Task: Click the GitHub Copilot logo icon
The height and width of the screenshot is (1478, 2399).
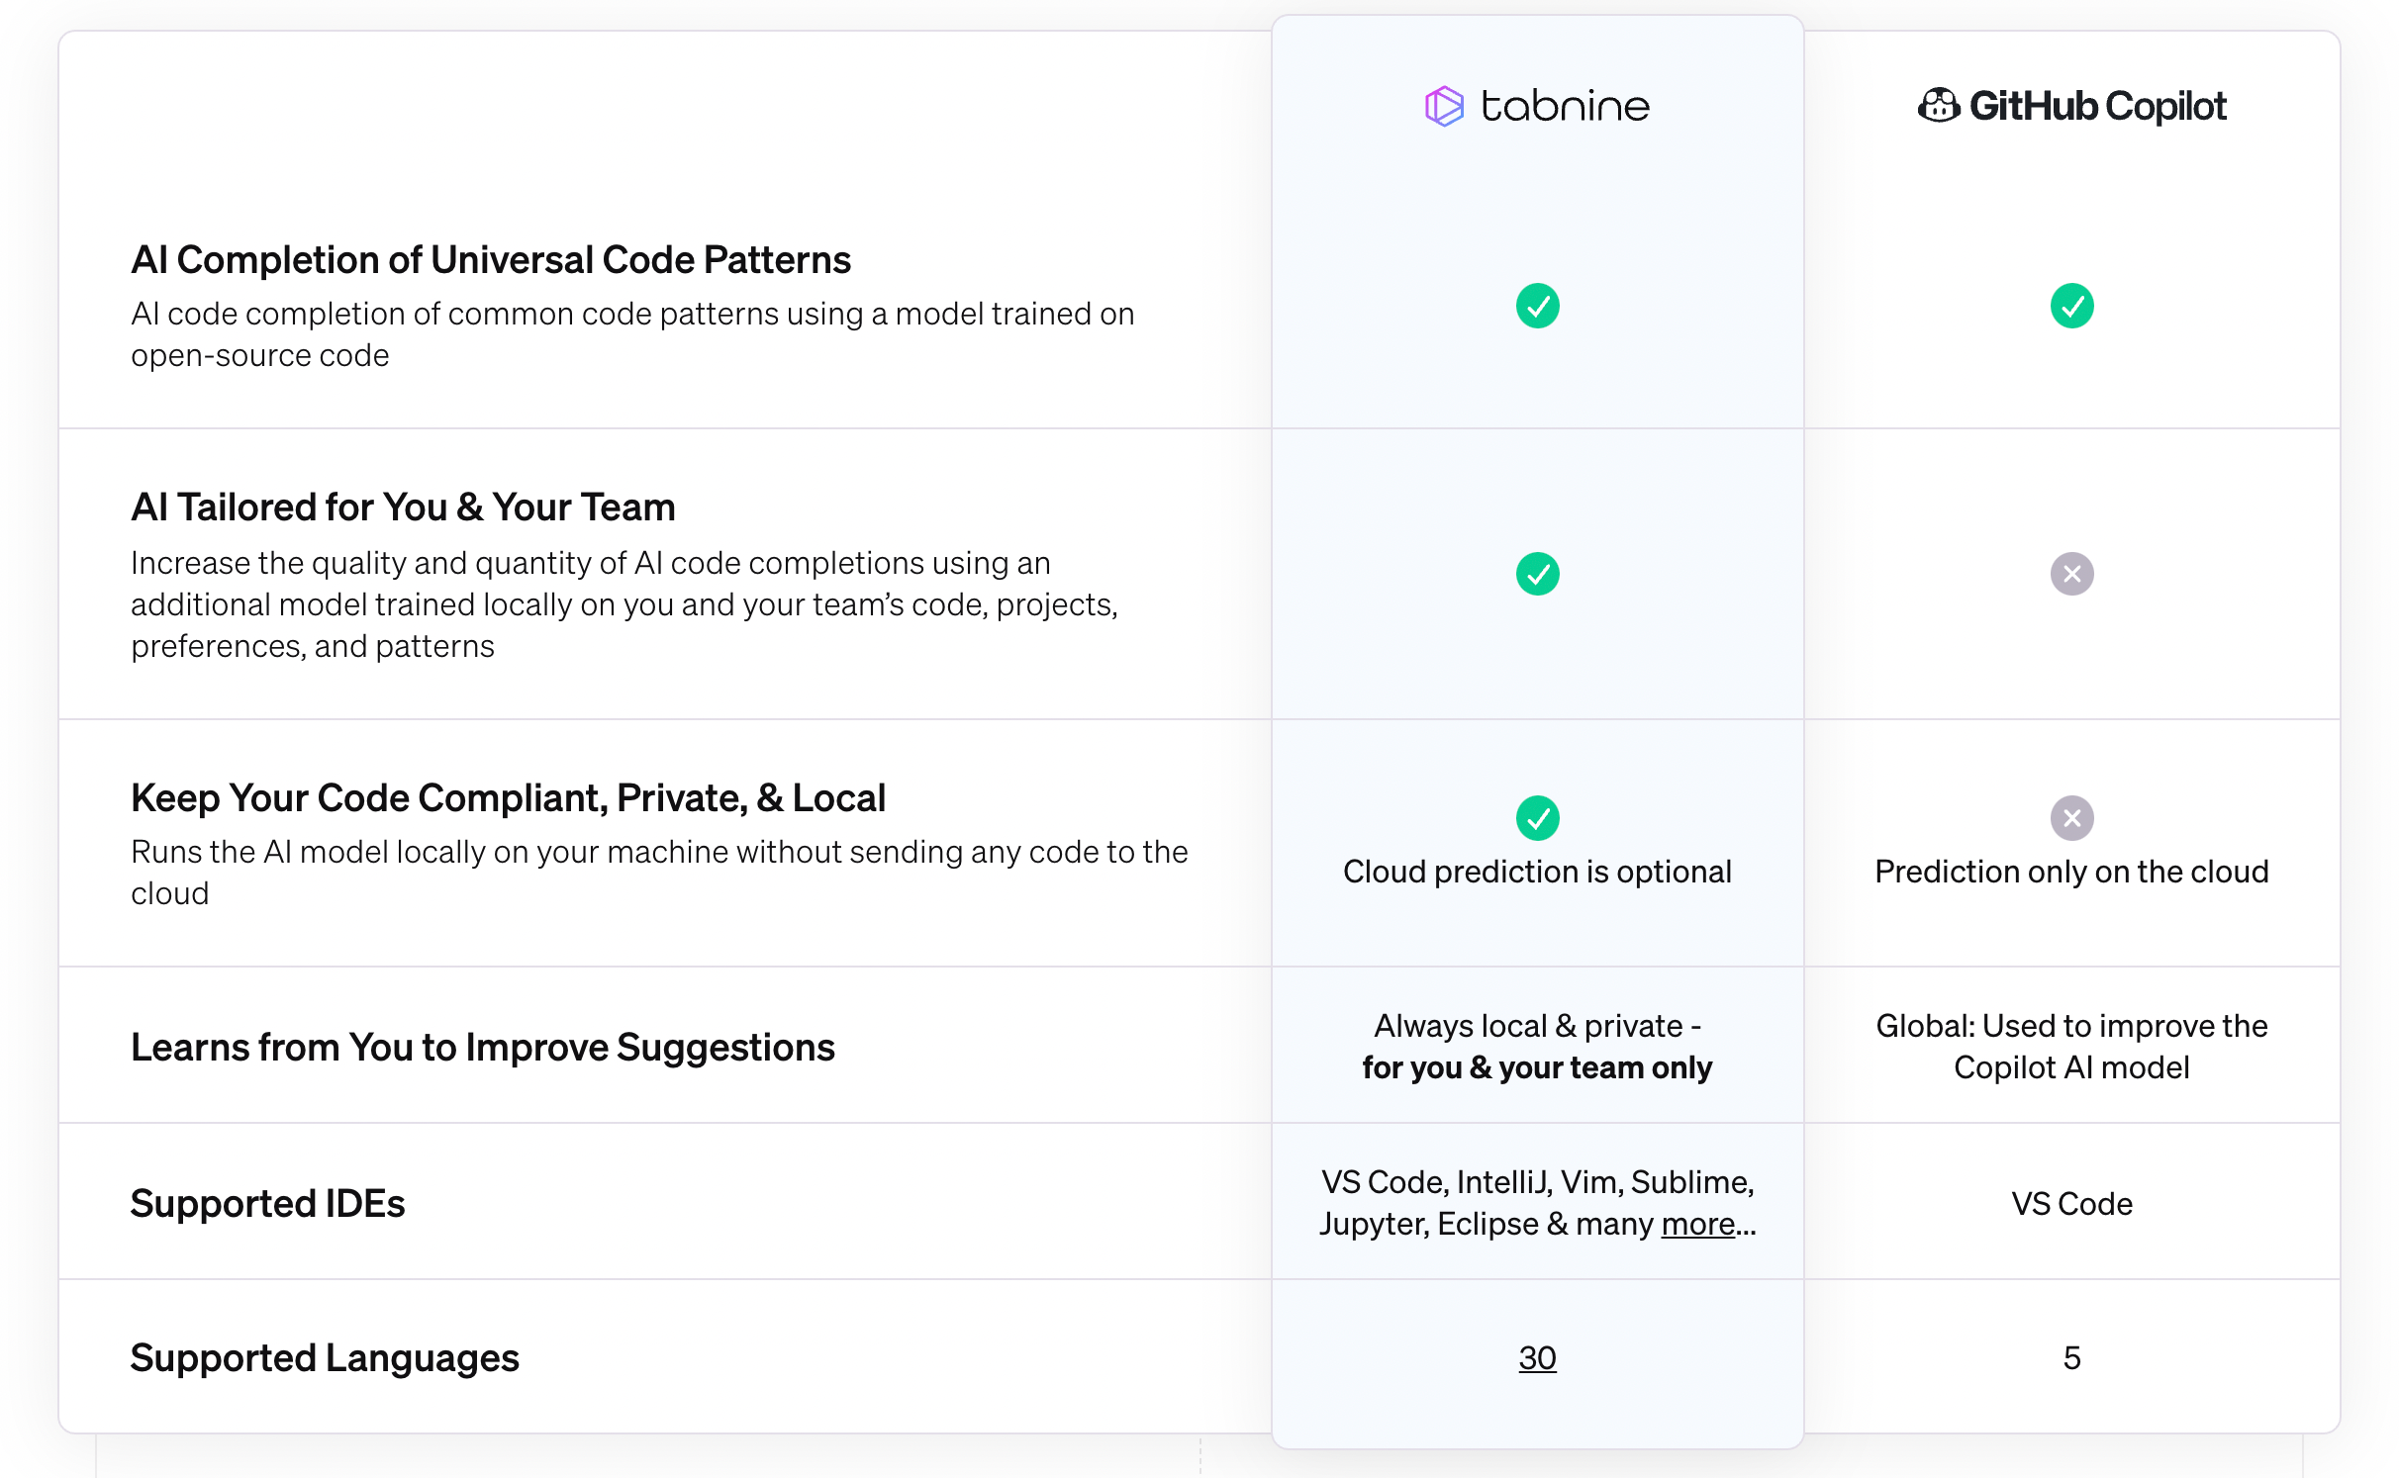Action: coord(1938,105)
